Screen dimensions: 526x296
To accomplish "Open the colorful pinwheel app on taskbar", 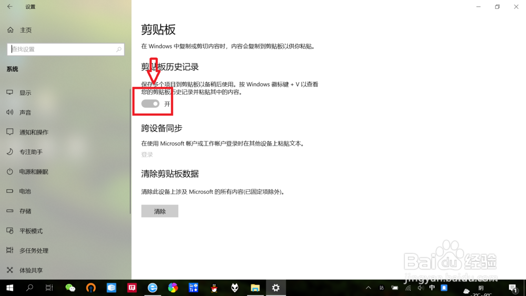I will [173, 288].
